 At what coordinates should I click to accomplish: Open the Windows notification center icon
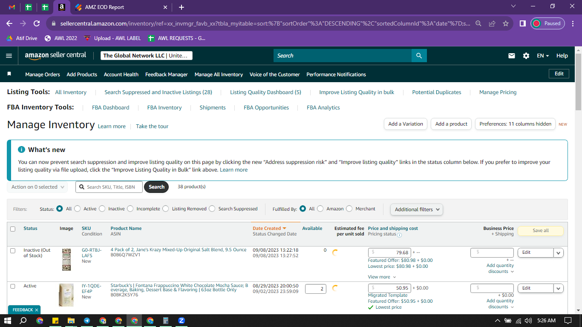coord(568,321)
